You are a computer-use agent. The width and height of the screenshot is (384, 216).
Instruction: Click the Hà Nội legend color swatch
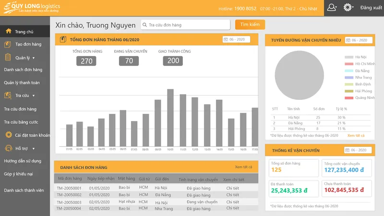pyautogui.click(x=349, y=57)
